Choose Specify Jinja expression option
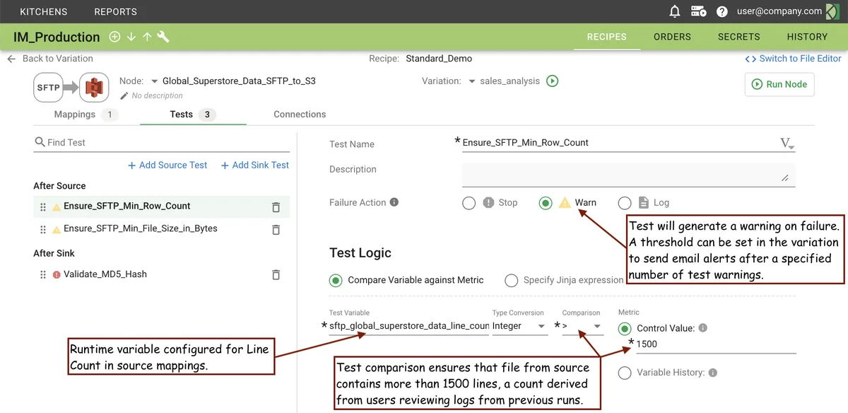 point(512,281)
